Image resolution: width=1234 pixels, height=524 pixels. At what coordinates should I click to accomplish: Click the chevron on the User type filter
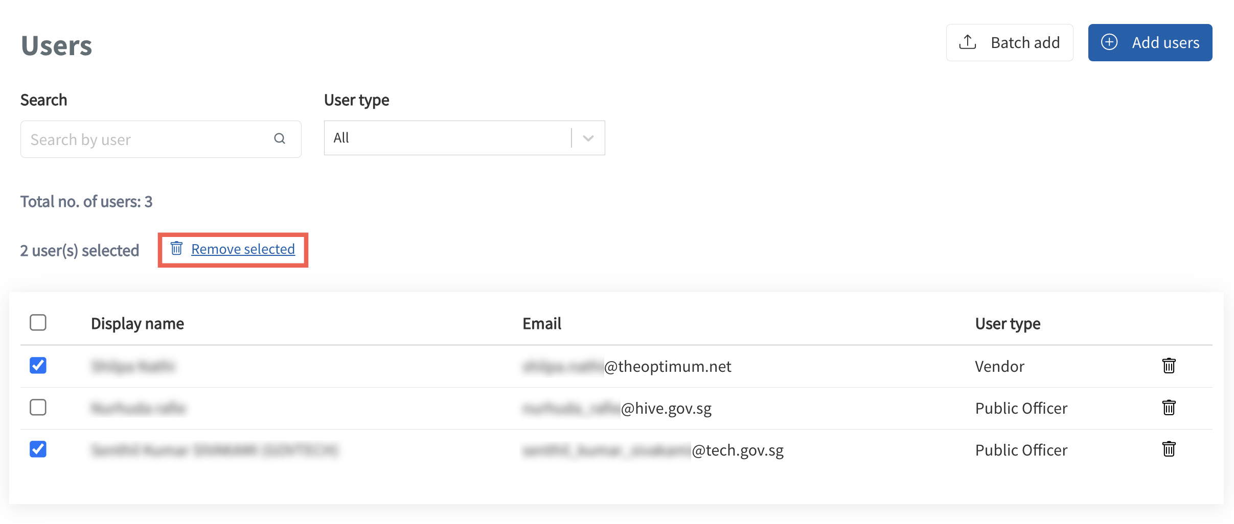pos(588,137)
